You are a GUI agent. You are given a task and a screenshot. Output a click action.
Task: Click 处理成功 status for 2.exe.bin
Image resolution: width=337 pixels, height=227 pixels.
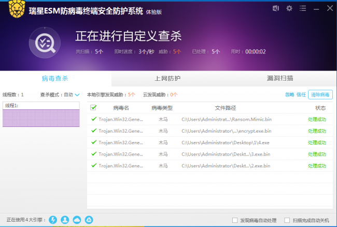(317, 166)
